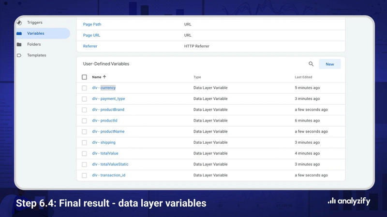Click the Triggers icon in sidebar
Image resolution: width=387 pixels, height=217 pixels.
(x=19, y=23)
